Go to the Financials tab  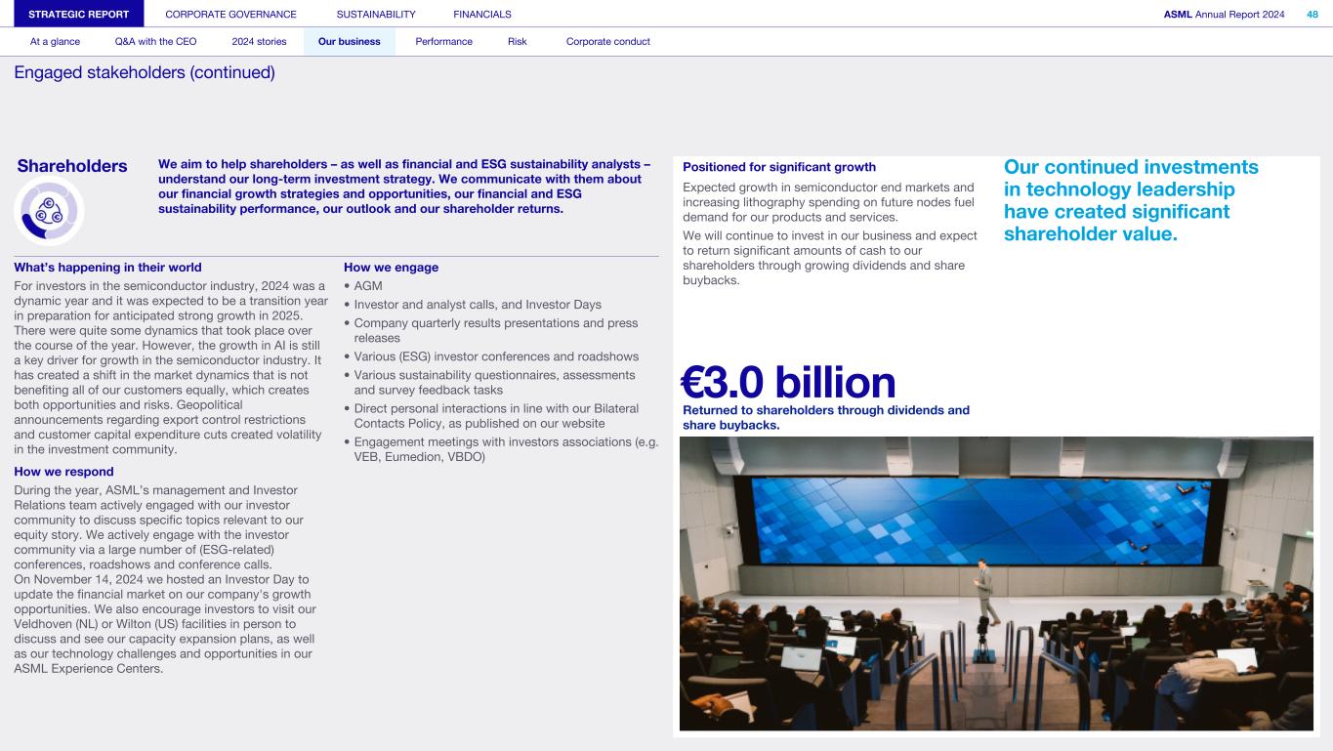(482, 14)
